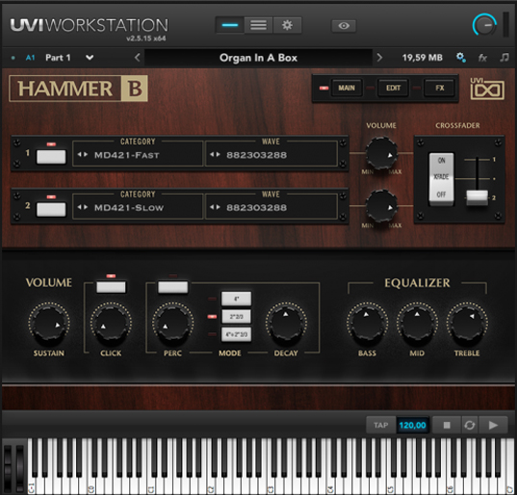Load previous preset with left arrow
The height and width of the screenshot is (495, 517).
pyautogui.click(x=137, y=58)
